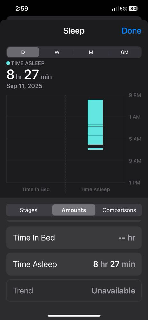Open the Comparisons tab
Screen dimensions: 148x320
119,210
